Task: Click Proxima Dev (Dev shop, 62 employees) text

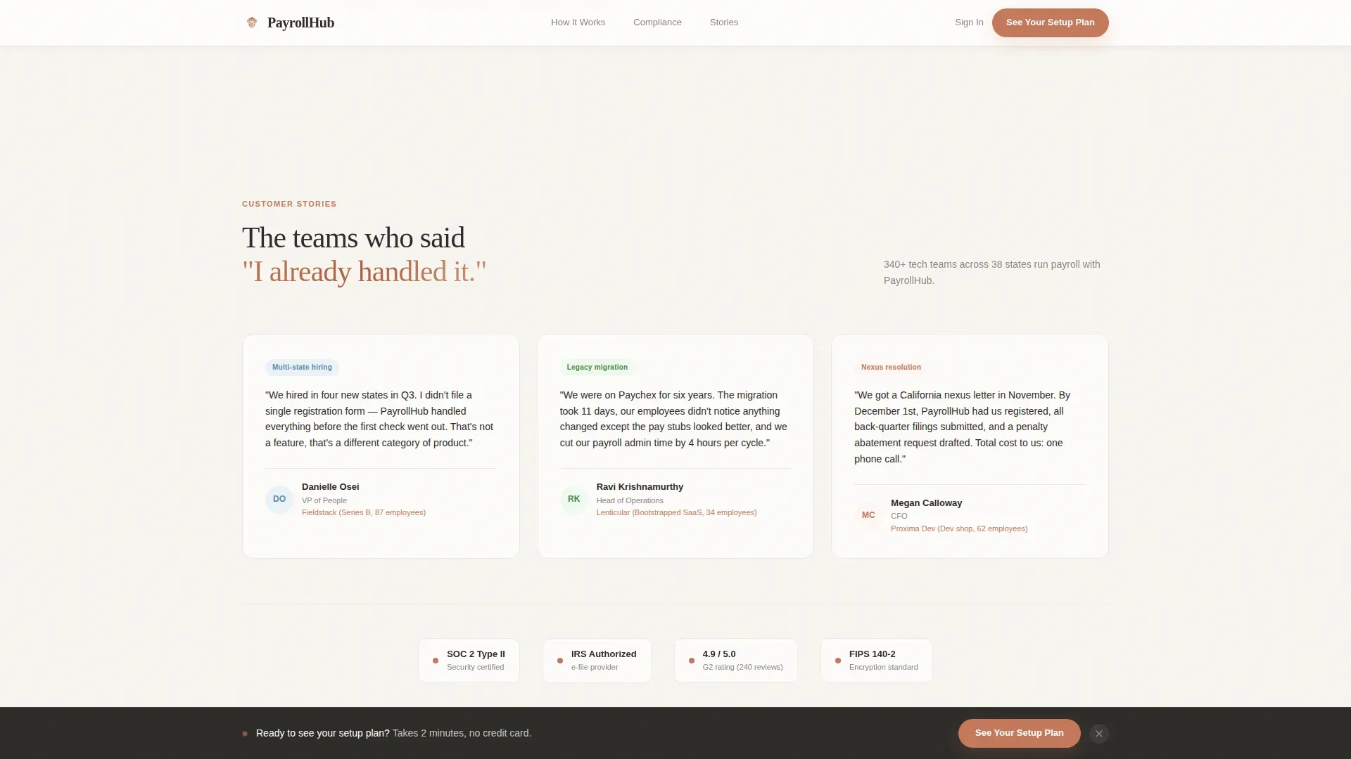Action: (x=959, y=528)
